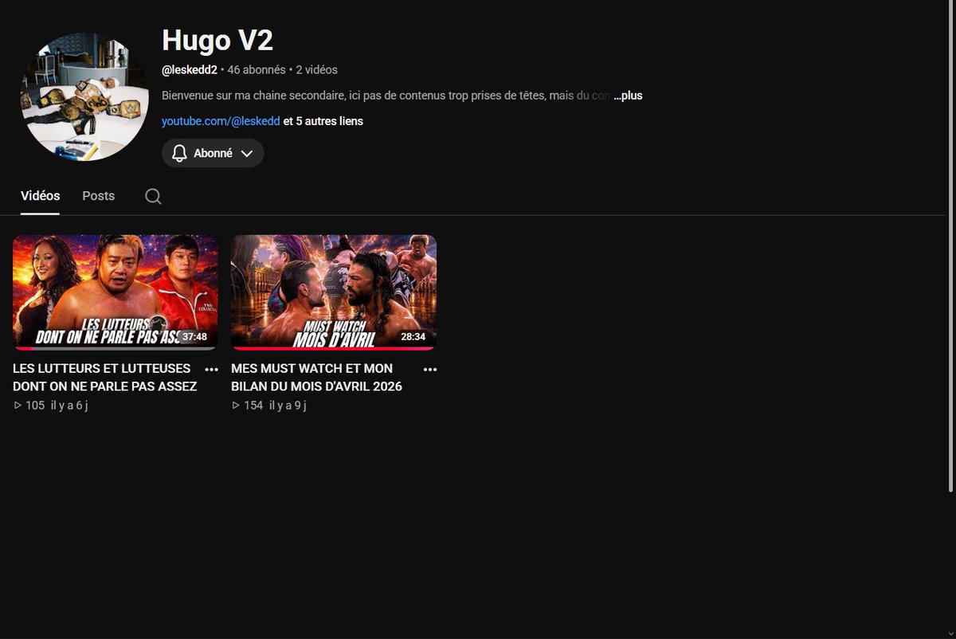
Task: Play the 37:48 video thumbnail
Action: point(115,292)
